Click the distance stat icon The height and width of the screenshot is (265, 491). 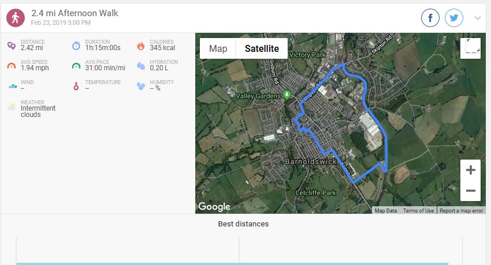12,46
